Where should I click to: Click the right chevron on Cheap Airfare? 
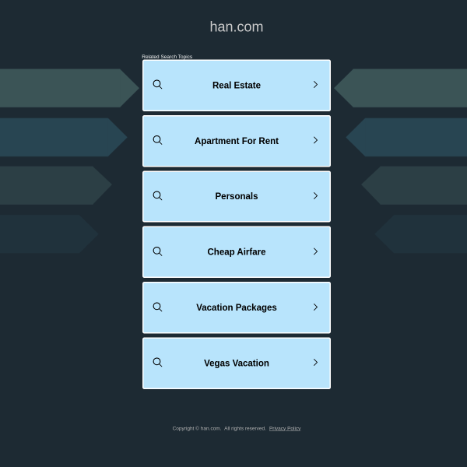[x=315, y=251]
